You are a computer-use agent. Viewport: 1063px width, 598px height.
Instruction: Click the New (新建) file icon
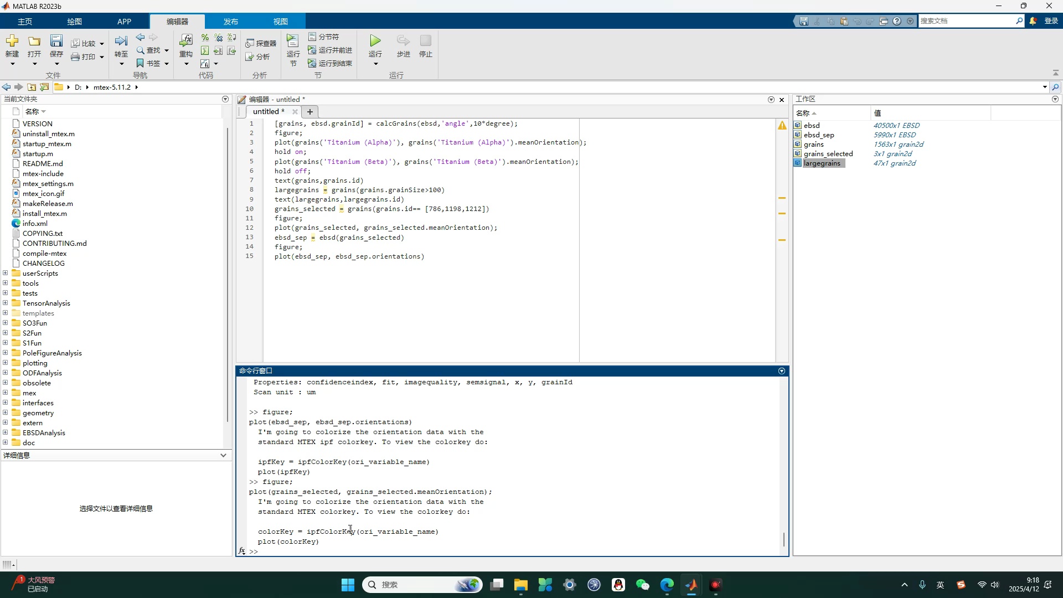point(12,42)
